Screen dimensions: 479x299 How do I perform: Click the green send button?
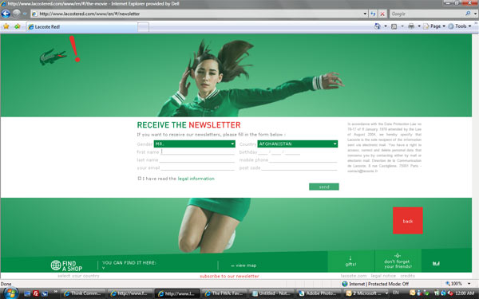[x=324, y=187]
